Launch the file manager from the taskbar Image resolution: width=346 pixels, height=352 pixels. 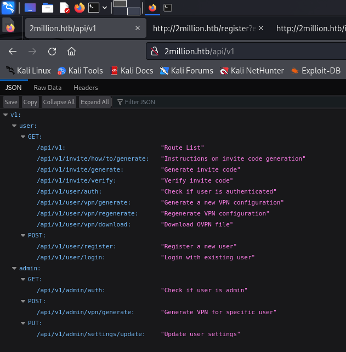[x=48, y=8]
